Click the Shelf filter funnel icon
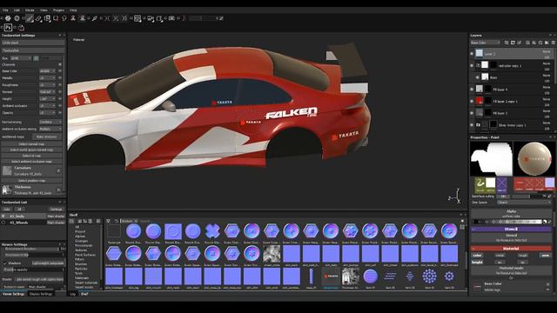 pyautogui.click(x=108, y=221)
